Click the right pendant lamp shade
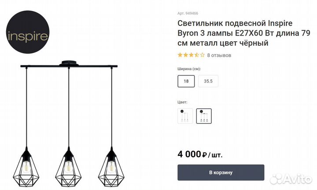 tap(111, 168)
